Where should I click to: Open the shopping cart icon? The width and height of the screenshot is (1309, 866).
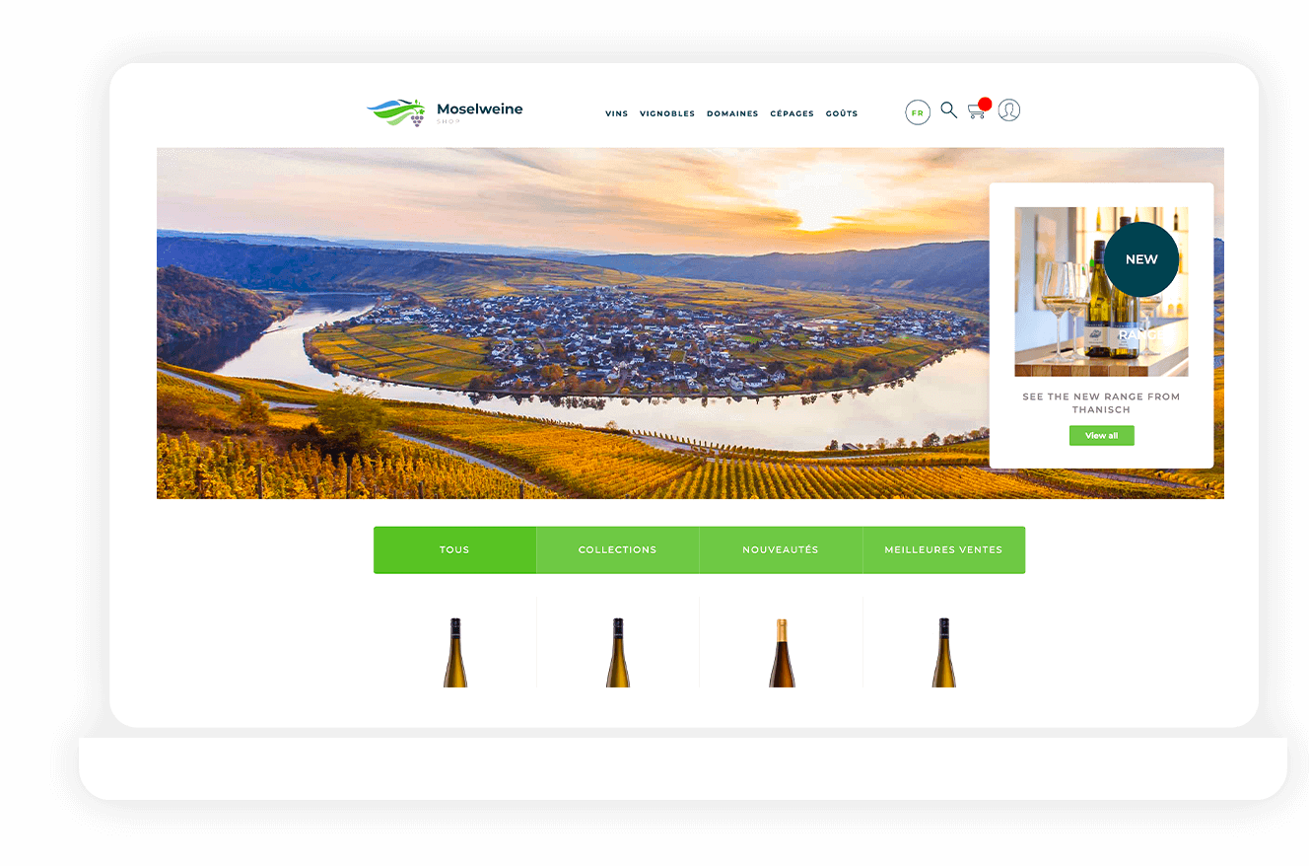pos(976,112)
